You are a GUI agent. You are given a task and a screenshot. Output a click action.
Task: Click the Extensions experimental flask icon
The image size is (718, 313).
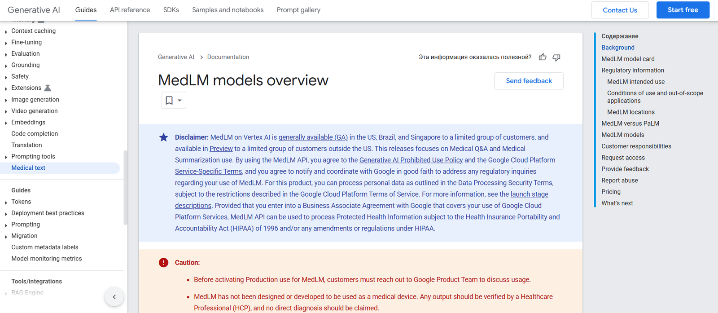48,88
